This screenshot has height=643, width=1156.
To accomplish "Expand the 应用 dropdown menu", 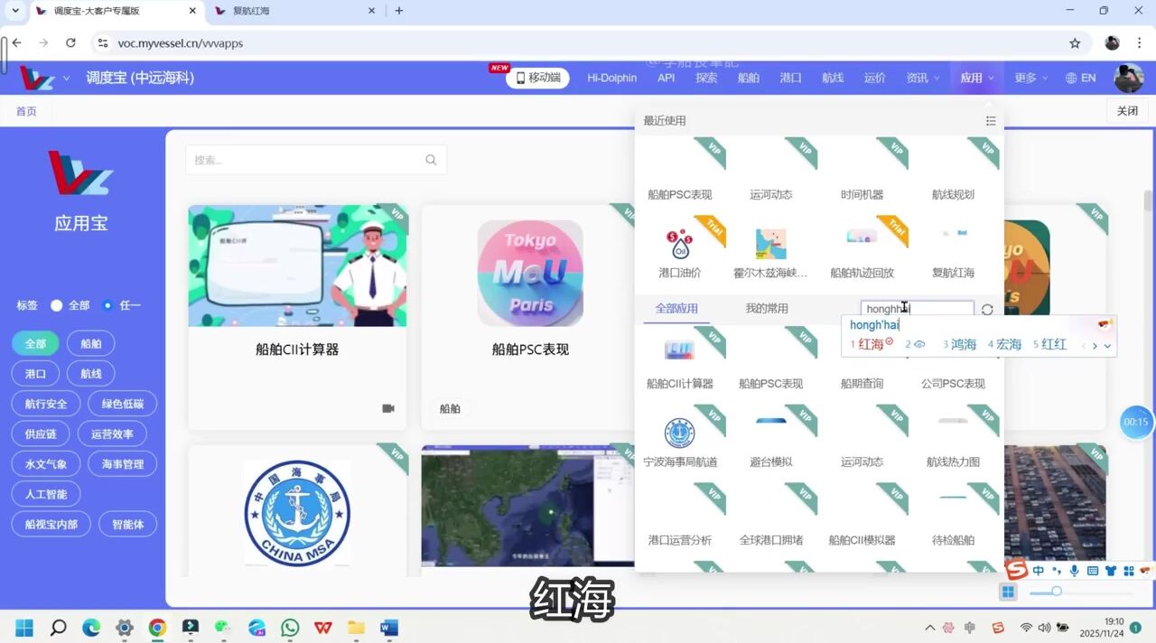I will (x=976, y=78).
